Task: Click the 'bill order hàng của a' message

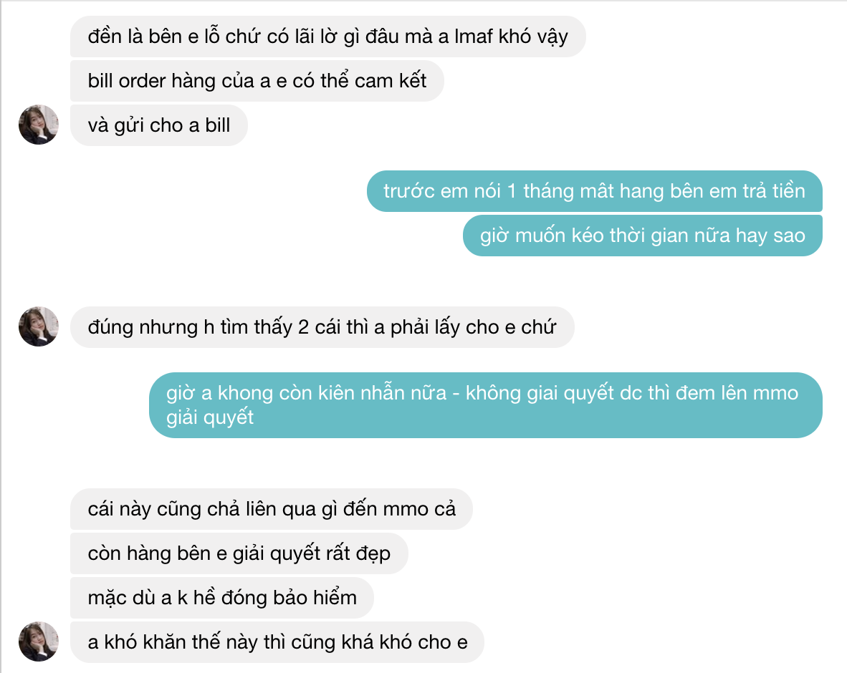Action: click(257, 81)
